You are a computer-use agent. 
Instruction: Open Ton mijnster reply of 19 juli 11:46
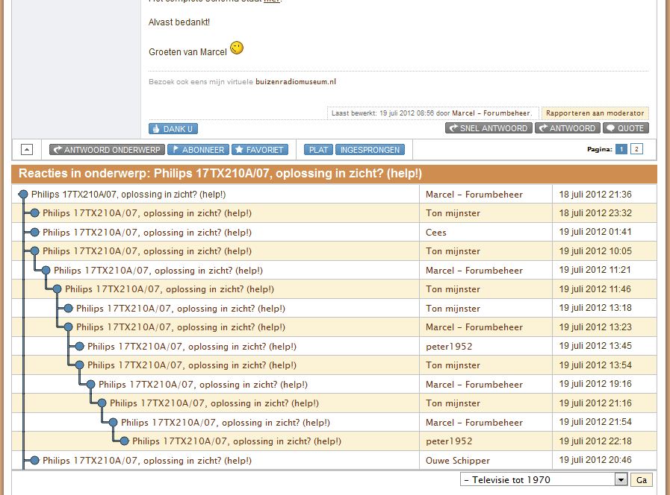(170, 289)
